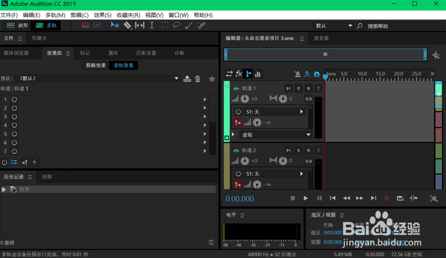The height and width of the screenshot is (258, 446).
Task: Open the 文件(F) menu
Action: tap(9, 15)
